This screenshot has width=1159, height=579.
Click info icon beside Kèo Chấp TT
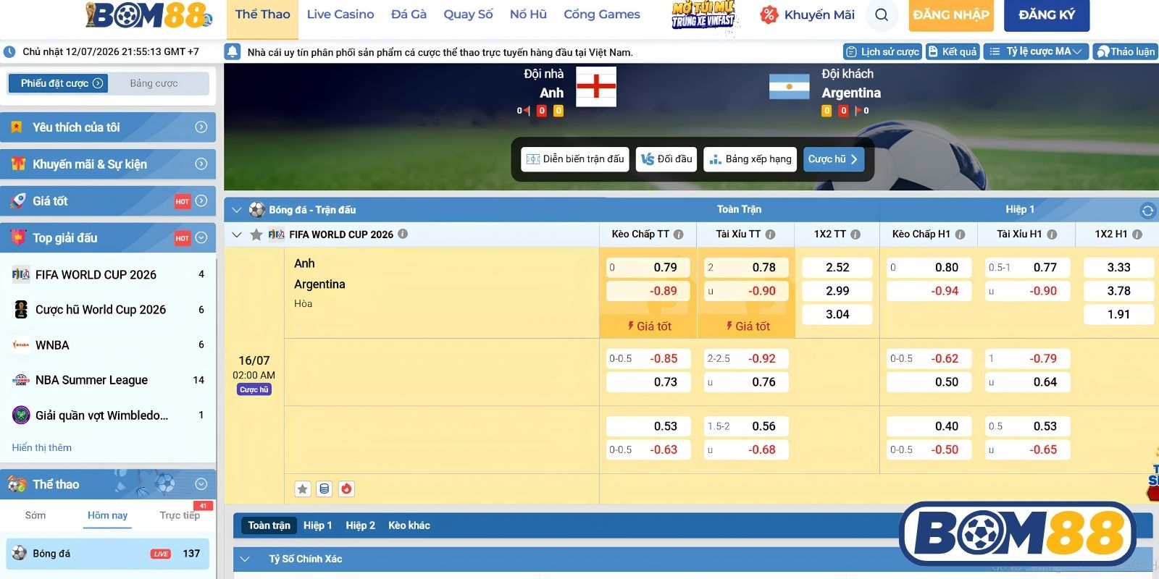click(679, 234)
